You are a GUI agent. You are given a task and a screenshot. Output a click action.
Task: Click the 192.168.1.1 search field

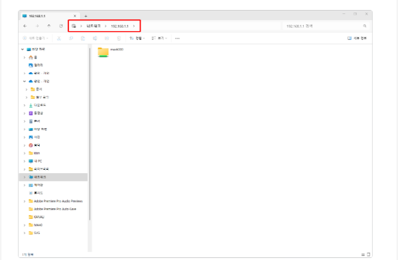tap(326, 26)
